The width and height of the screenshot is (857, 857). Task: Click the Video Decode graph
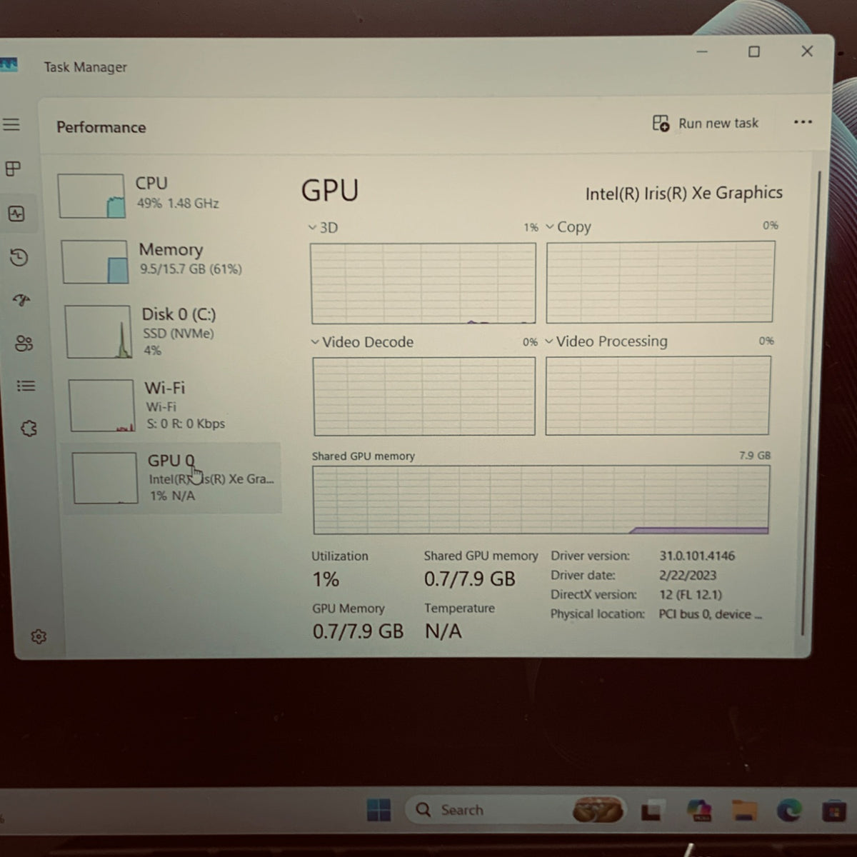point(424,396)
